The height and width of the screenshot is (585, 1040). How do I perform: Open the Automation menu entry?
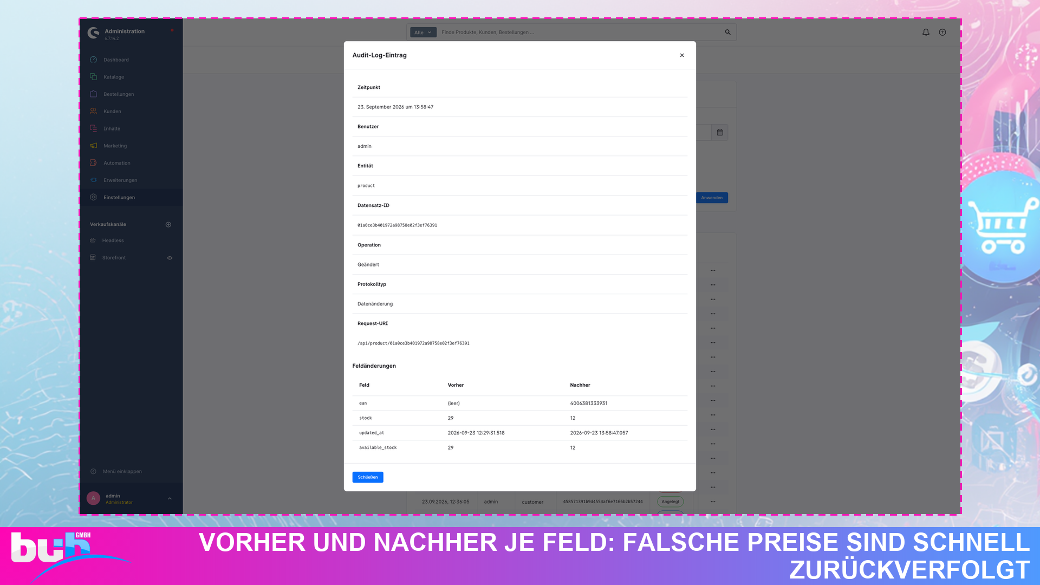(117, 163)
